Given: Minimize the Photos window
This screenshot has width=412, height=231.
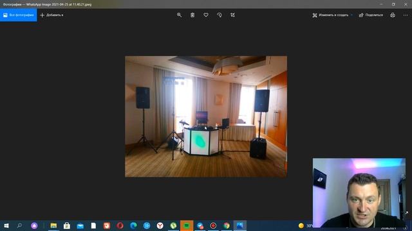Looking at the screenshot, I should (x=381, y=4).
